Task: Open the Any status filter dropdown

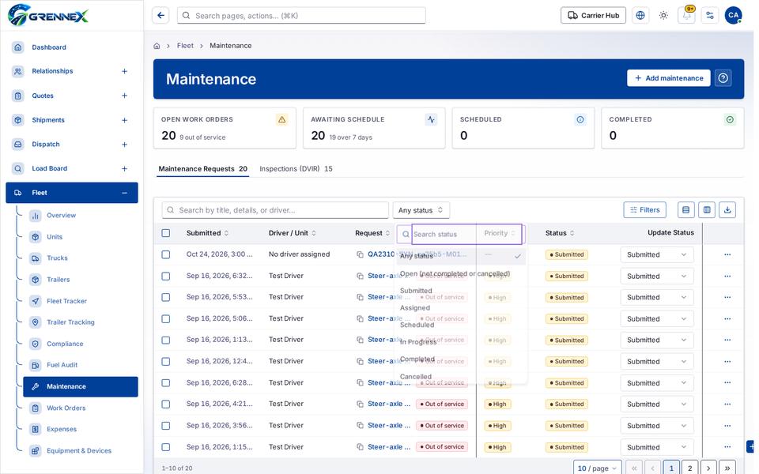Action: [x=421, y=210]
